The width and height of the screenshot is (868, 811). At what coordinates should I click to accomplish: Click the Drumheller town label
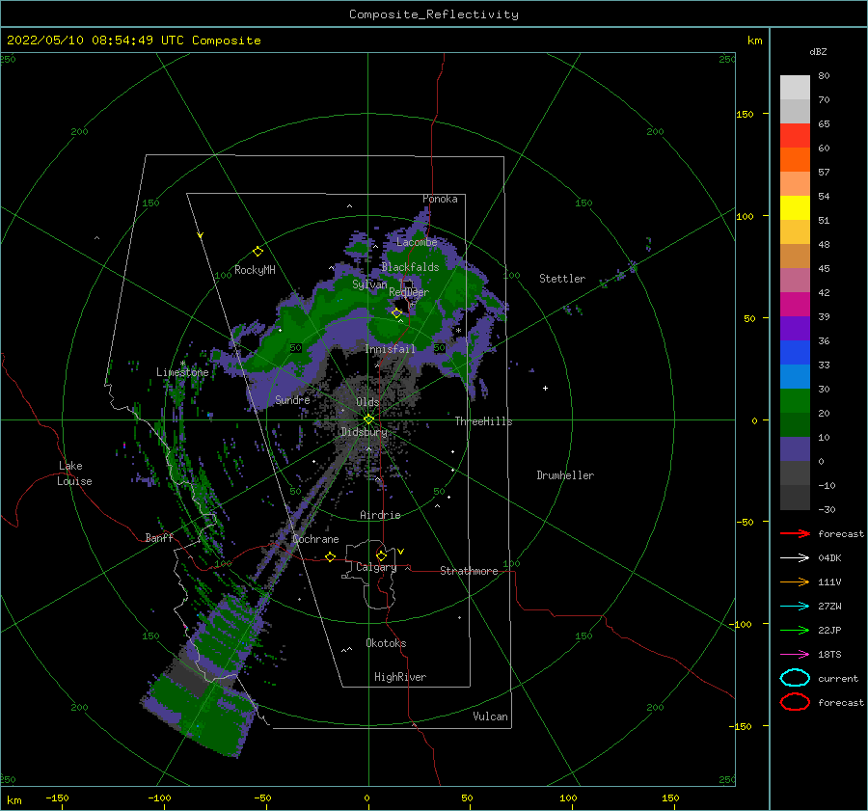tap(565, 475)
